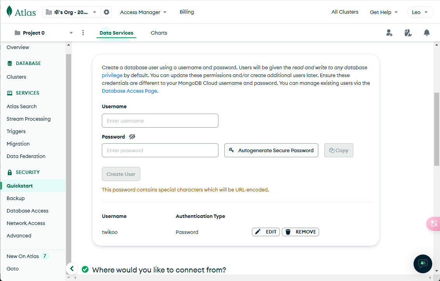
Task: Open the notifications bell
Action: 427,33
